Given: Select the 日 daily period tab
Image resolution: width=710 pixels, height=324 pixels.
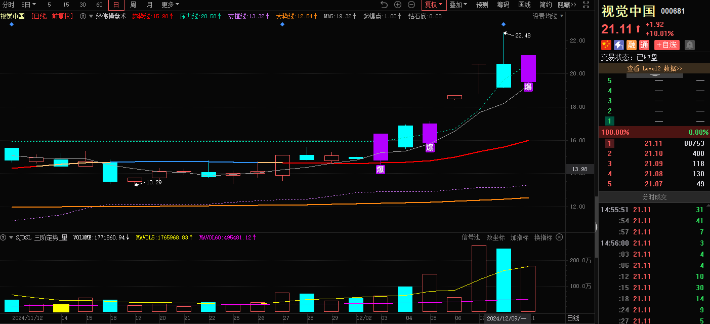Looking at the screenshot, I should (x=116, y=5).
